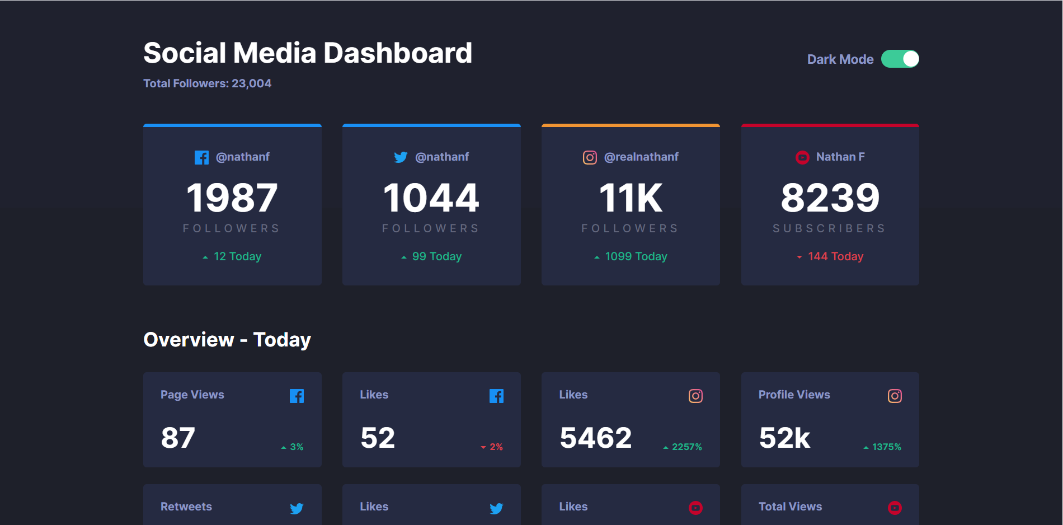1063x525 pixels.
Task: Click the 87 page views value
Action: pyautogui.click(x=178, y=438)
